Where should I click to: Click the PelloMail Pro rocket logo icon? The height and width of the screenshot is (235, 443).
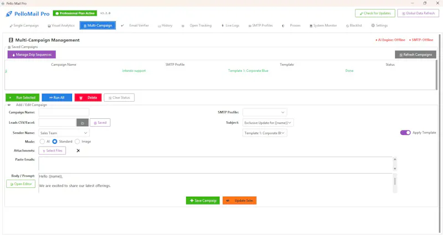pyautogui.click(x=9, y=14)
